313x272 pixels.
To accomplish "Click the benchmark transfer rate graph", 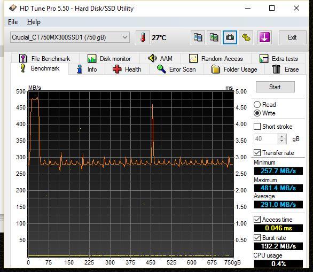I will (x=130, y=174).
